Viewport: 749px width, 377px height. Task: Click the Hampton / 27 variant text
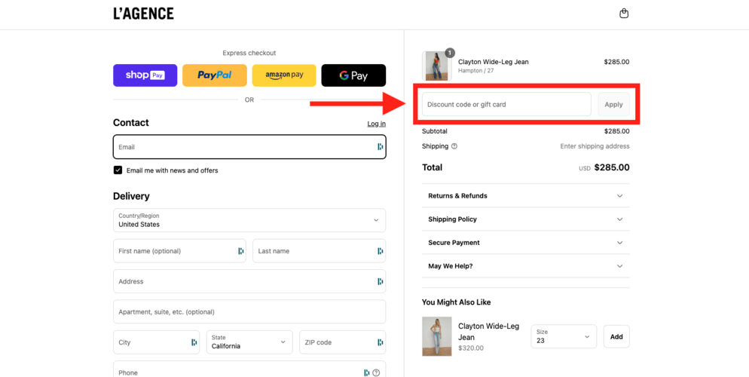[x=475, y=71]
